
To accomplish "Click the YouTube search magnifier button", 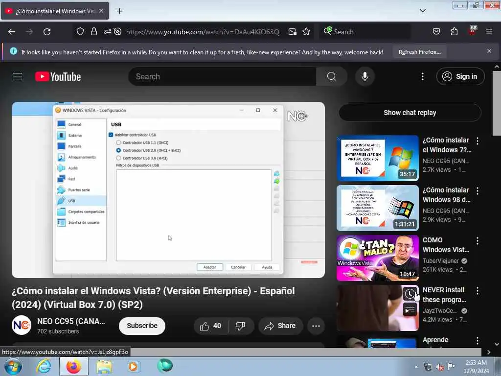I will (x=331, y=76).
